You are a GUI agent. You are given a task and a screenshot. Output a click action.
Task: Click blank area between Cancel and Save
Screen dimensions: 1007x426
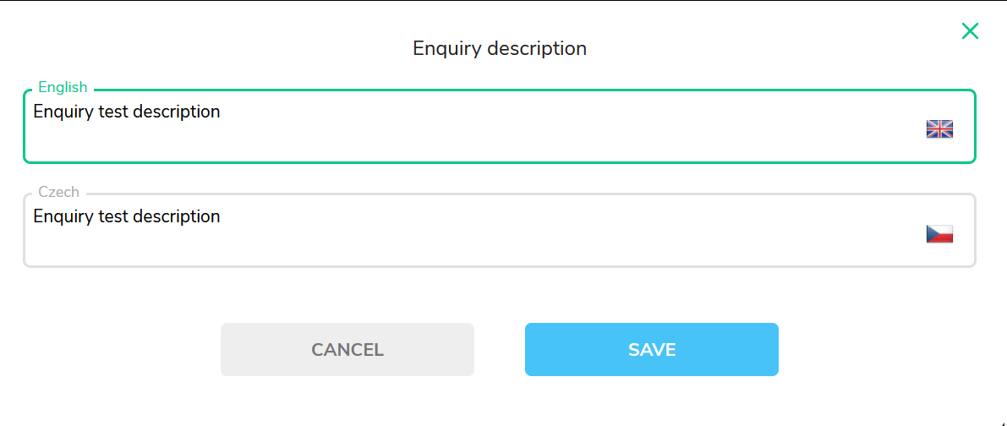click(x=500, y=349)
